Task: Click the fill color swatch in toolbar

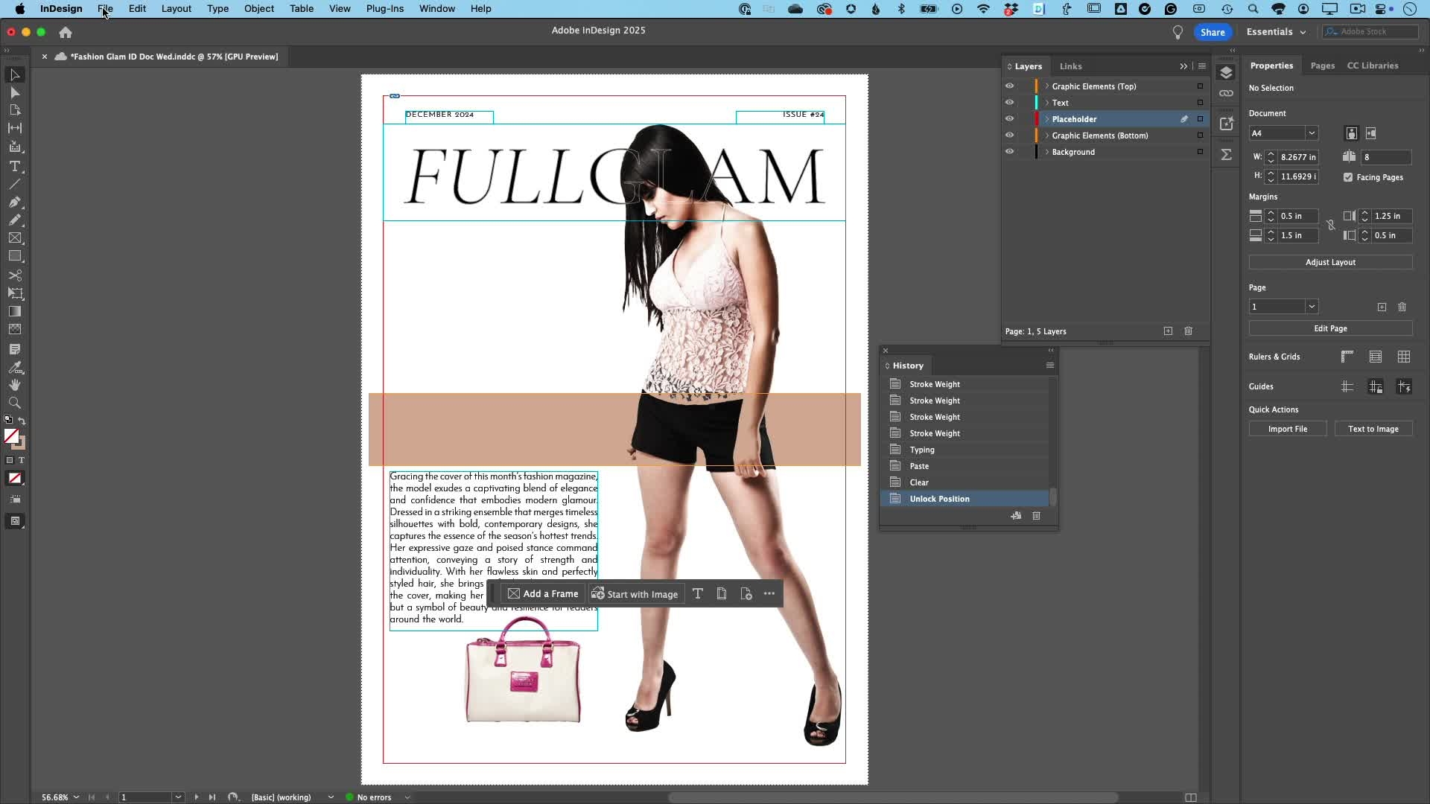Action: (x=11, y=437)
